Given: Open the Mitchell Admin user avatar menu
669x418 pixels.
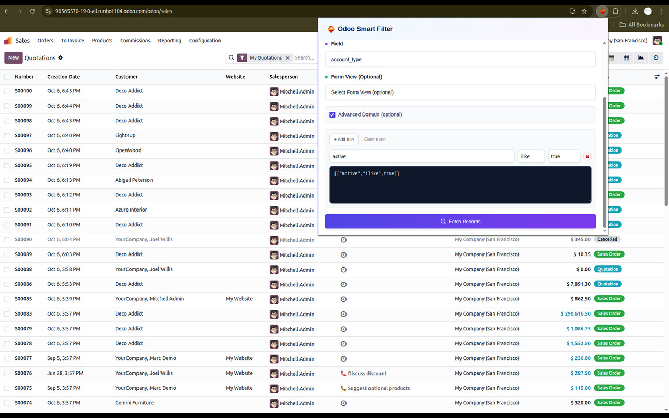Looking at the screenshot, I should 658,41.
